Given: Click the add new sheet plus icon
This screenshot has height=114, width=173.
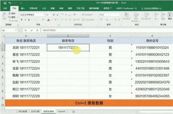Looking at the screenshot, I should click(74, 112).
